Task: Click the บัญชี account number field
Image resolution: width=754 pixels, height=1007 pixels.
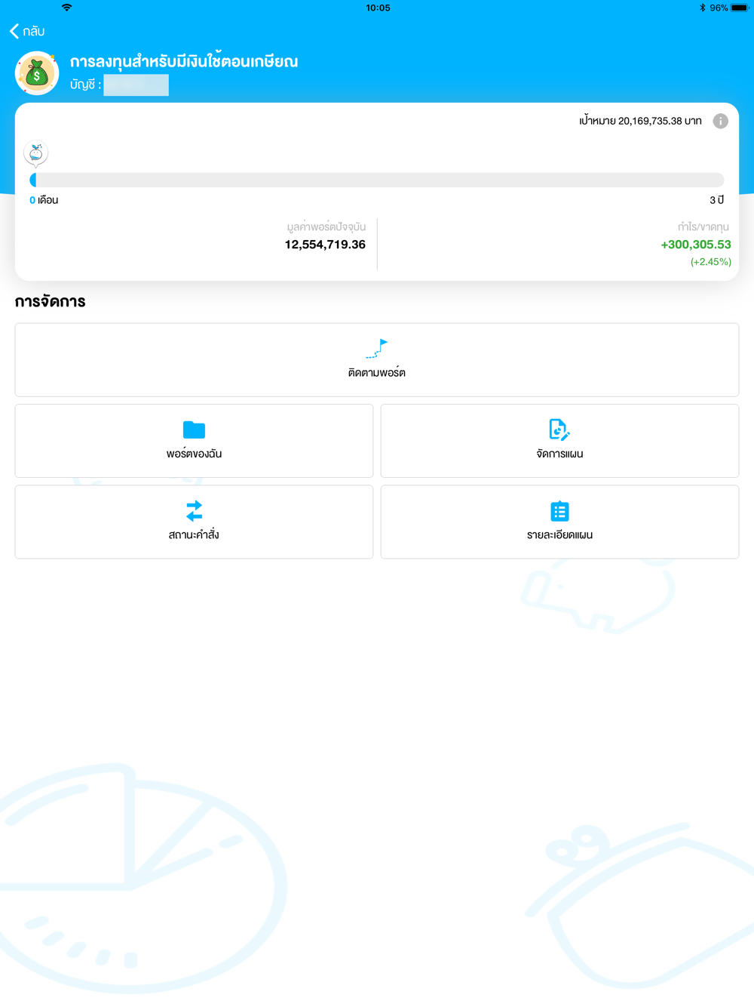Action: pyautogui.click(x=136, y=85)
